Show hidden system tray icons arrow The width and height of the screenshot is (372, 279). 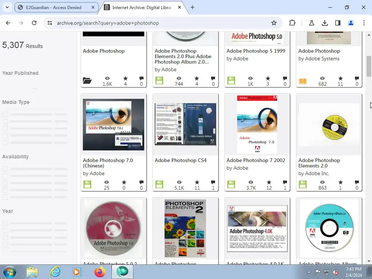(309, 272)
